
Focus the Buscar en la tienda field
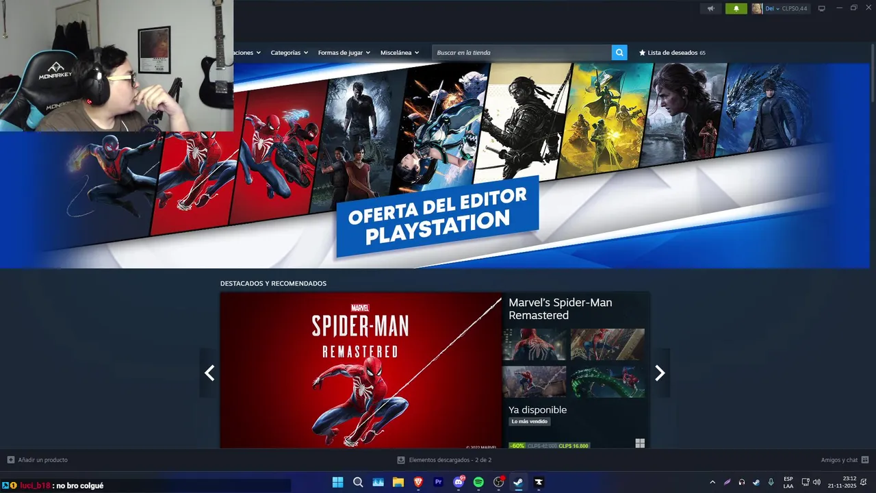(x=521, y=53)
